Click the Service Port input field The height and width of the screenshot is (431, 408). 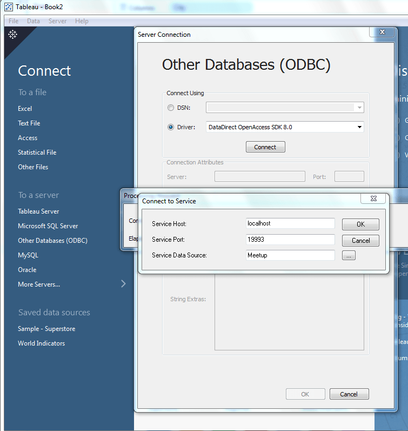coord(290,240)
